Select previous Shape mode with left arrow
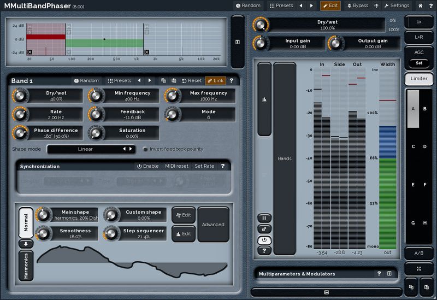Viewport: 437px width, 300px height. 125,149
